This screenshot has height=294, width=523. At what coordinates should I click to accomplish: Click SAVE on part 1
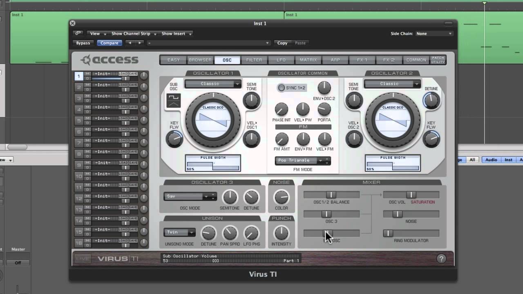(x=133, y=74)
